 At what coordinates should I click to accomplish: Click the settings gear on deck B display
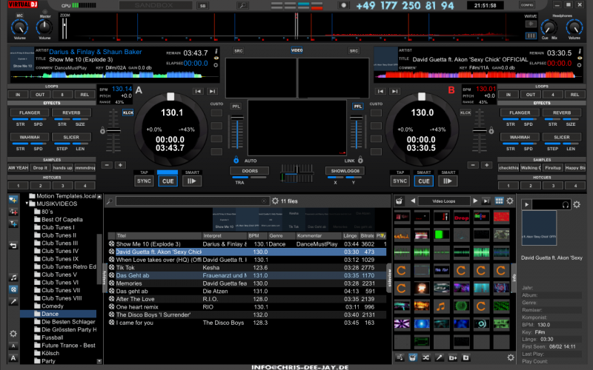(581, 64)
